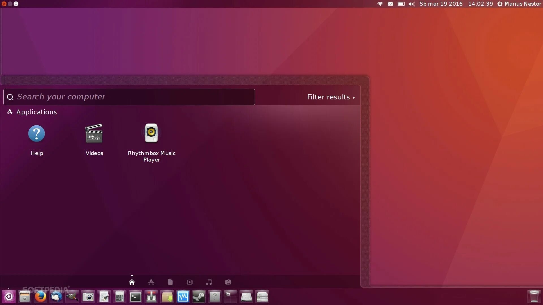Switch to the Music lens
The image size is (543, 305).
(x=209, y=282)
